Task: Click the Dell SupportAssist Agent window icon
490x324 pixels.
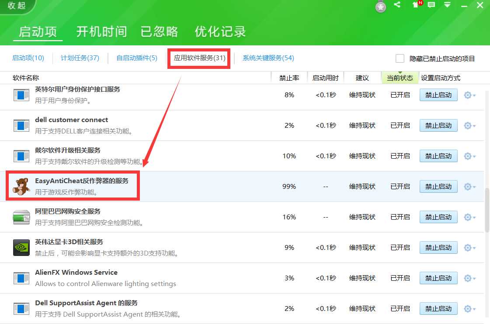Action: pyautogui.click(x=21, y=309)
